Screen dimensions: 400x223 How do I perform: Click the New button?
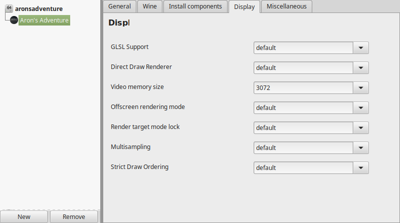click(24, 216)
